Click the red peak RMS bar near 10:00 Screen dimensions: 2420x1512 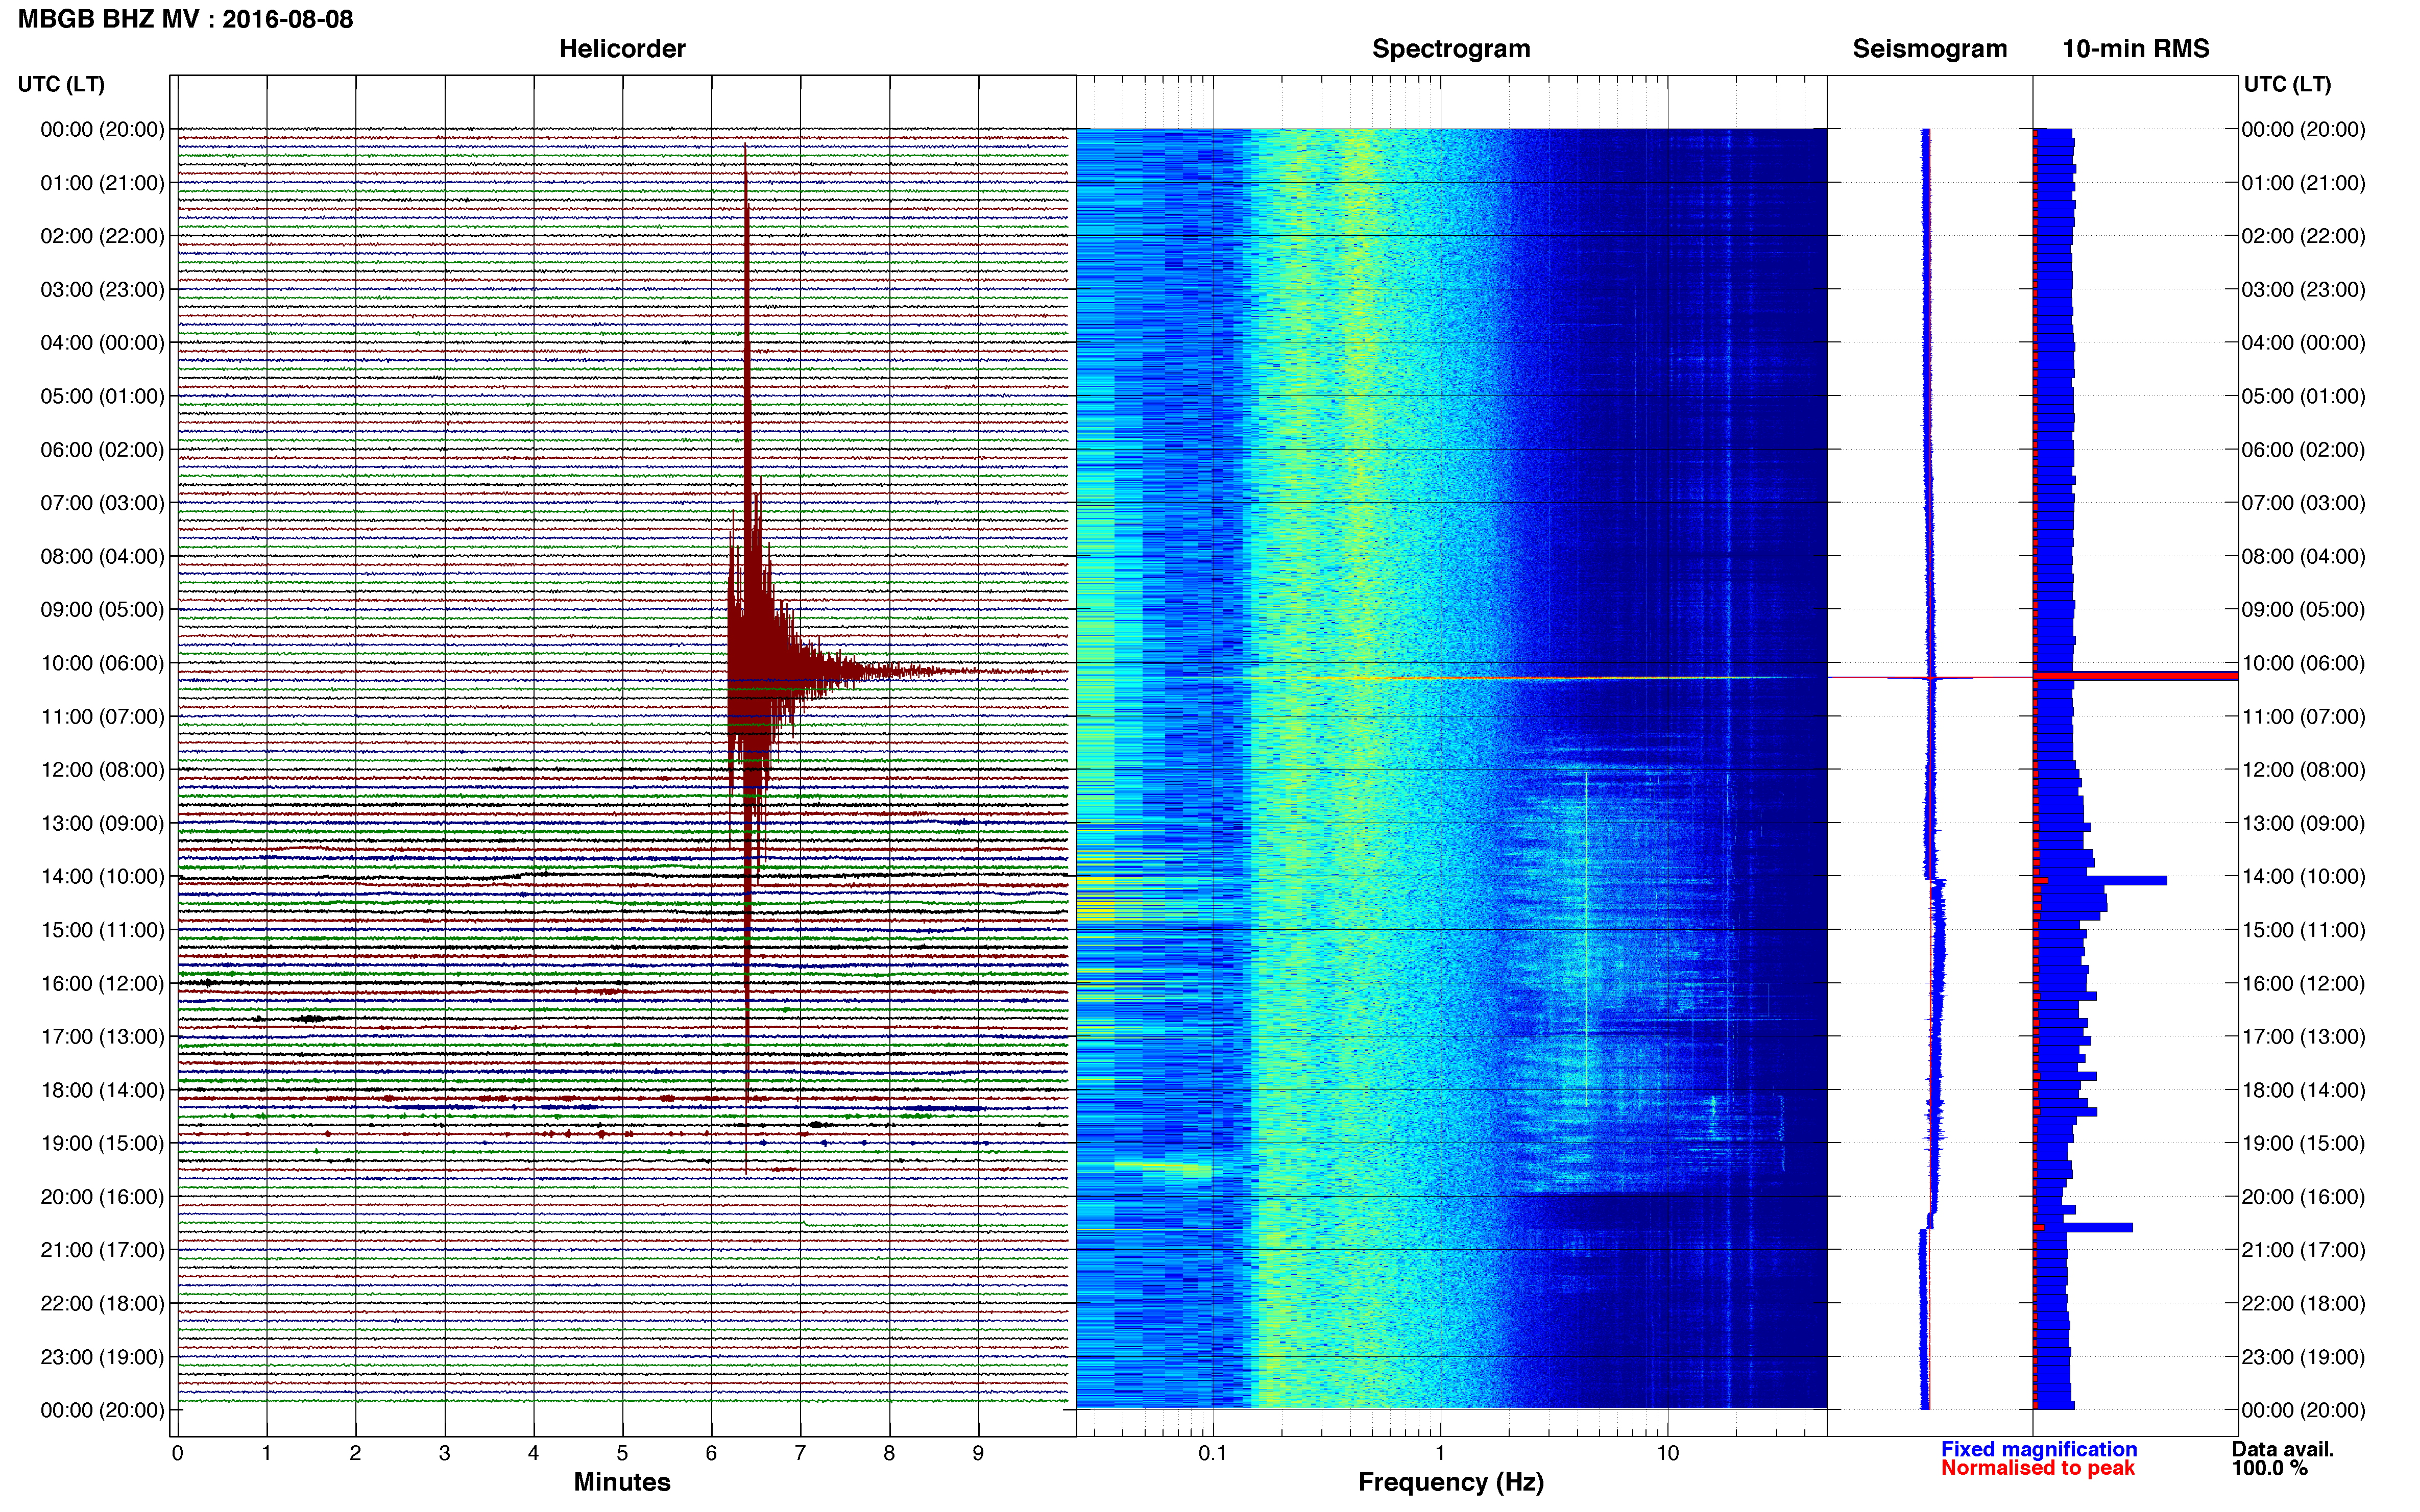coord(2136,677)
